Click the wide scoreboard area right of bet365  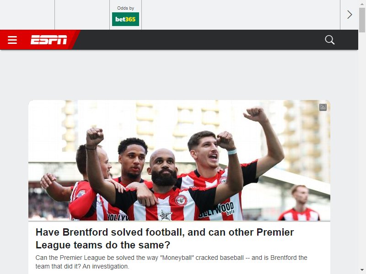[241, 15]
